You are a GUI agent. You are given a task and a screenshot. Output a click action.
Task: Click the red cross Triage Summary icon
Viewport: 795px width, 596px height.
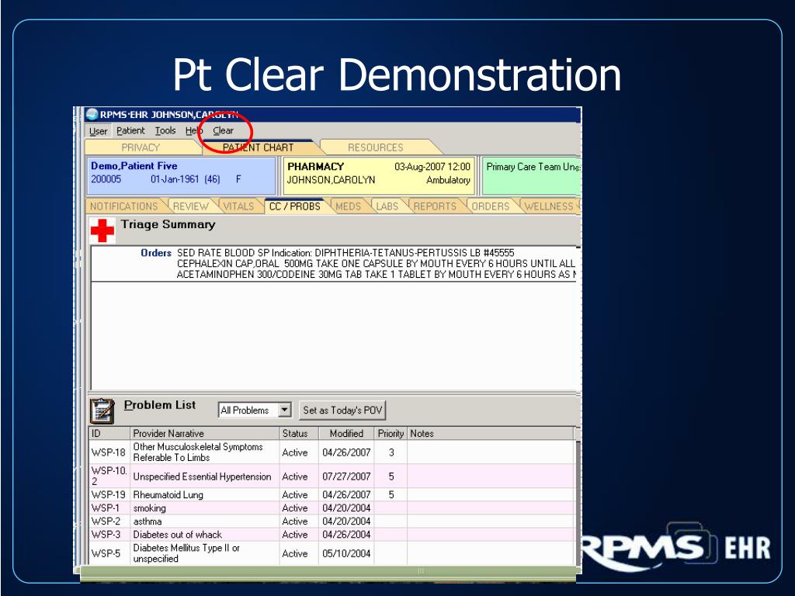point(102,230)
